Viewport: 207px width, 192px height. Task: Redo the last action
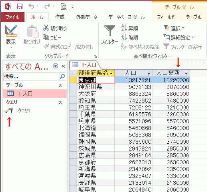pos(47,6)
